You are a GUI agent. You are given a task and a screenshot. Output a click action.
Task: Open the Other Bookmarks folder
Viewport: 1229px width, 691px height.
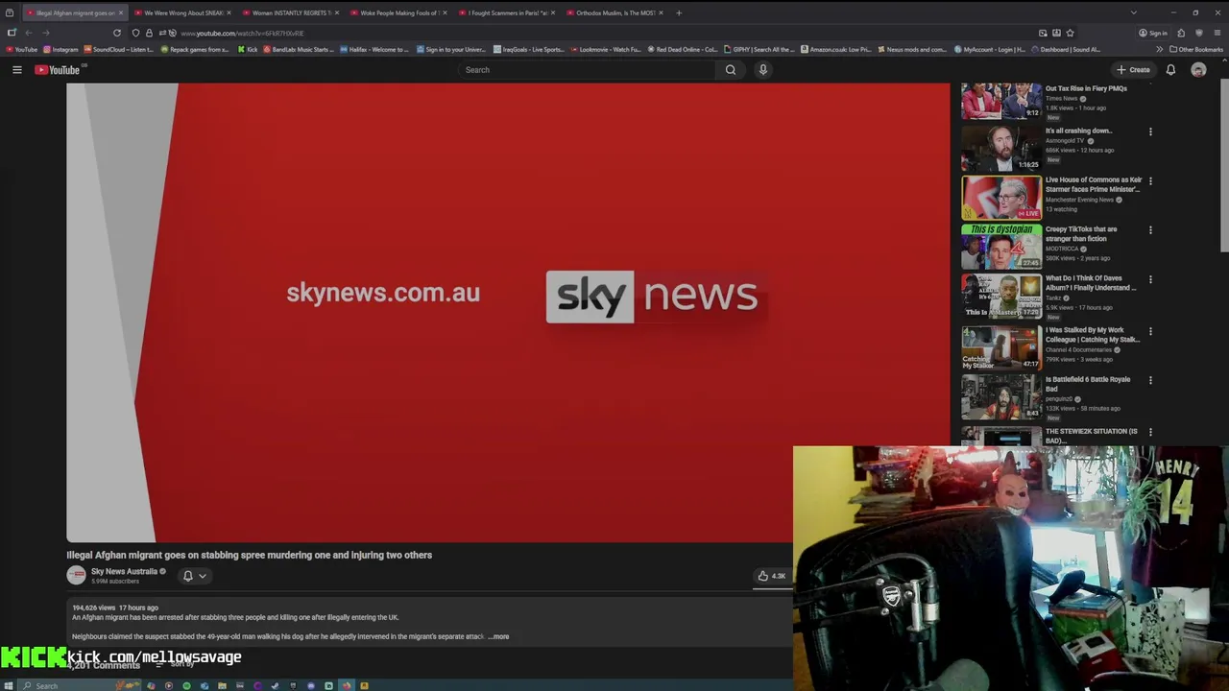point(1196,49)
